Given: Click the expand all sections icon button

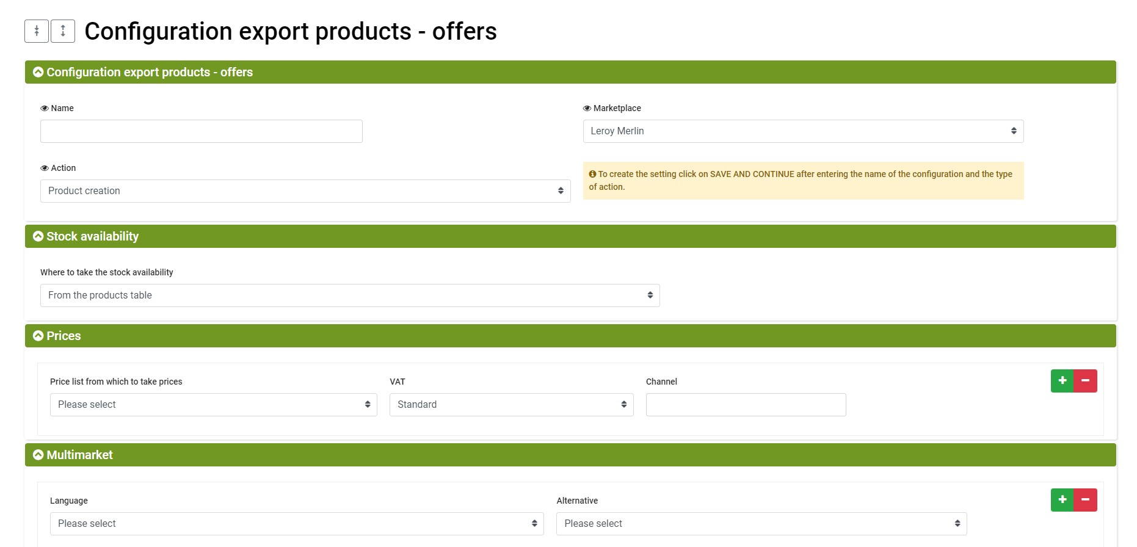Looking at the screenshot, I should click(63, 31).
